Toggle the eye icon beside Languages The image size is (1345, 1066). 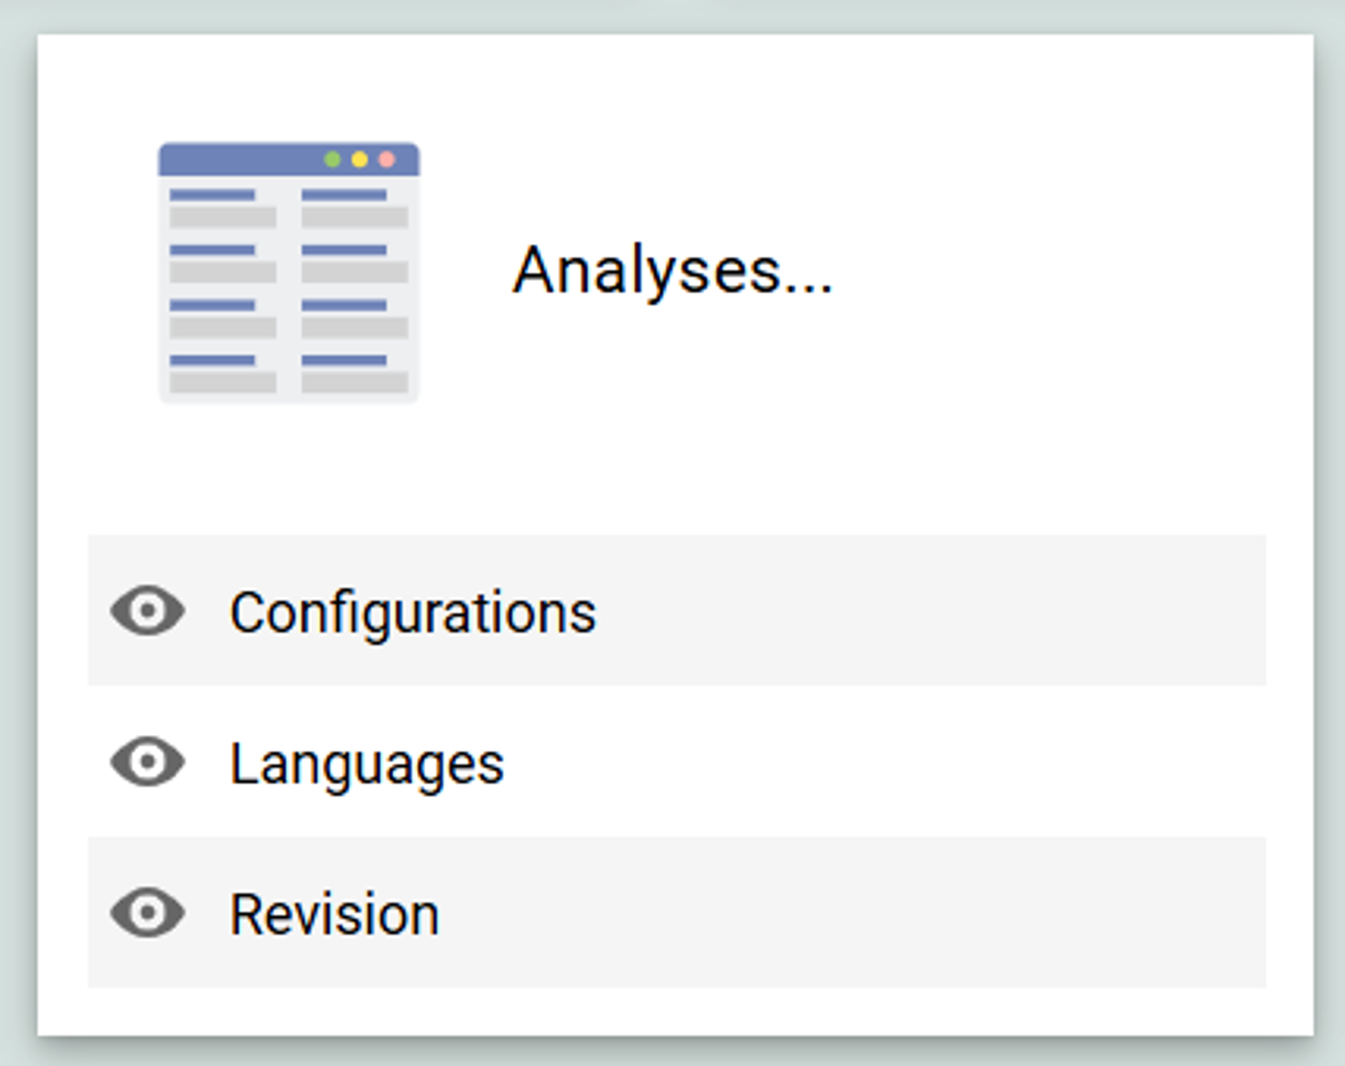click(x=147, y=762)
